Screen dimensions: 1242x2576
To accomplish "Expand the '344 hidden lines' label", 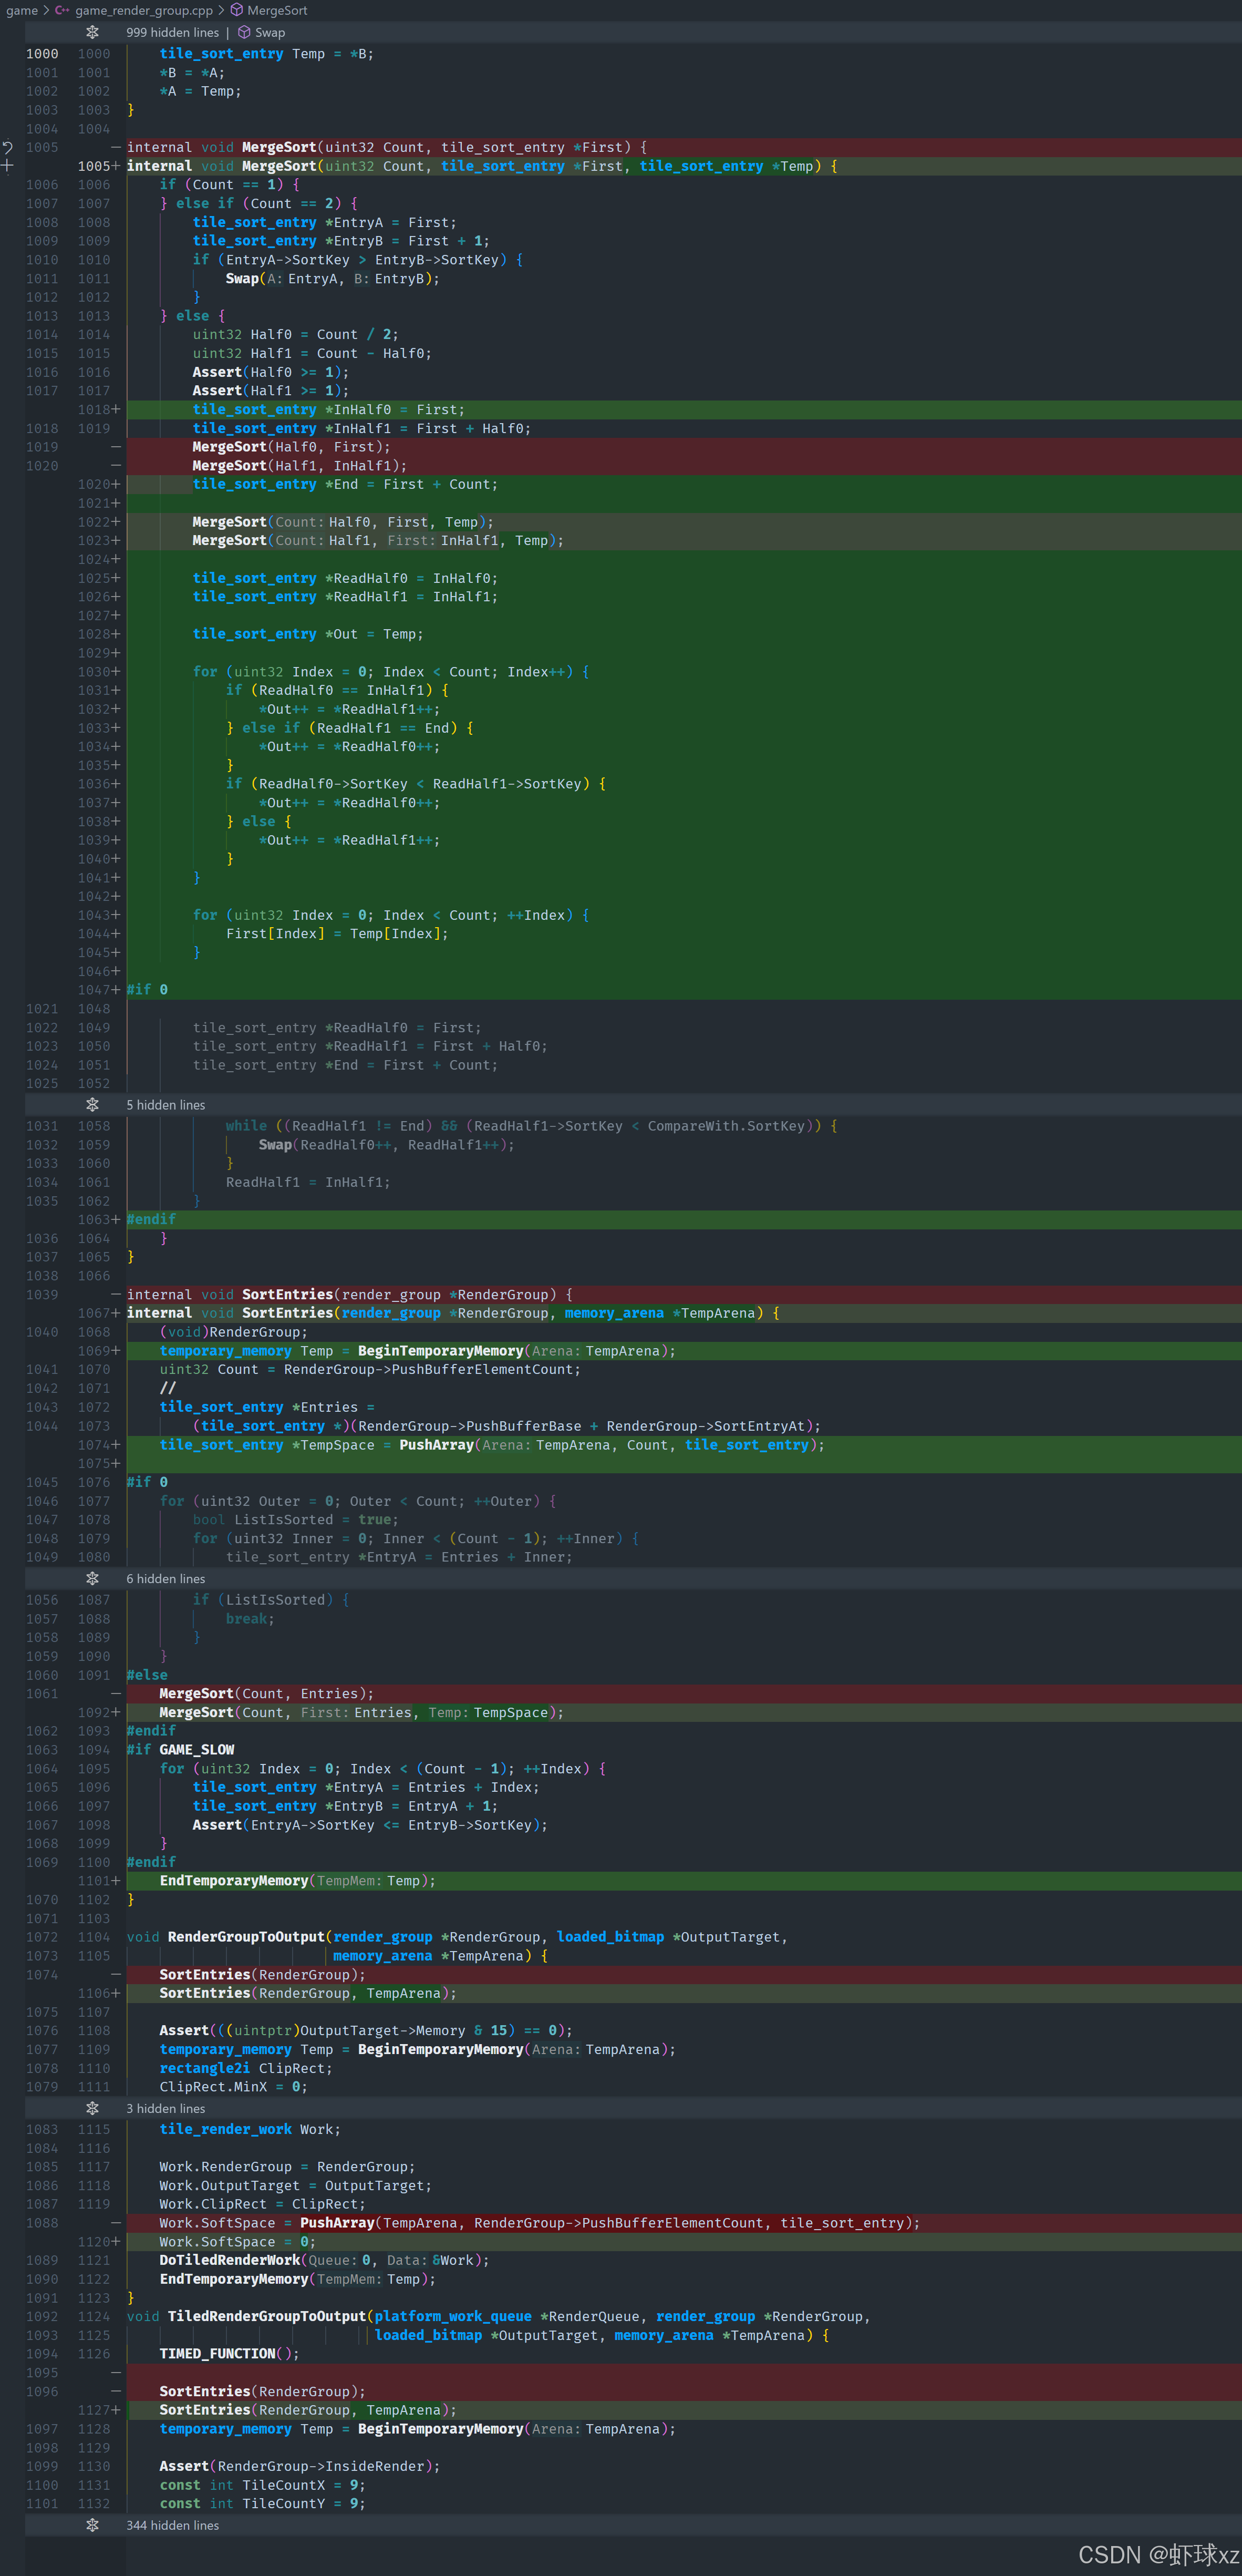I will click(172, 2526).
